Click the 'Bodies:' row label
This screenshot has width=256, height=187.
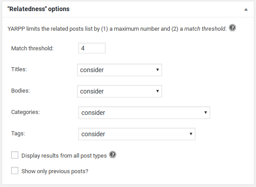pyautogui.click(x=20, y=91)
